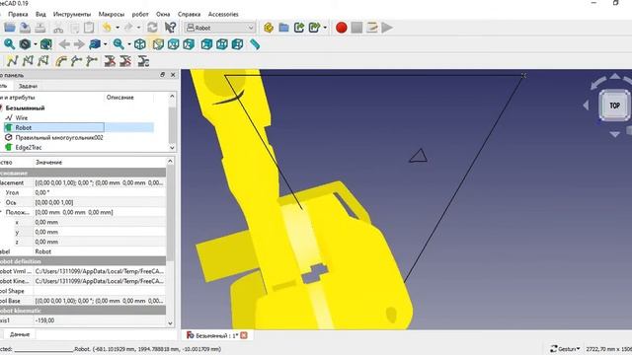This screenshot has height=355, width=632.
Task: Select the Безымянный document node
Action: pyautogui.click(x=25, y=107)
